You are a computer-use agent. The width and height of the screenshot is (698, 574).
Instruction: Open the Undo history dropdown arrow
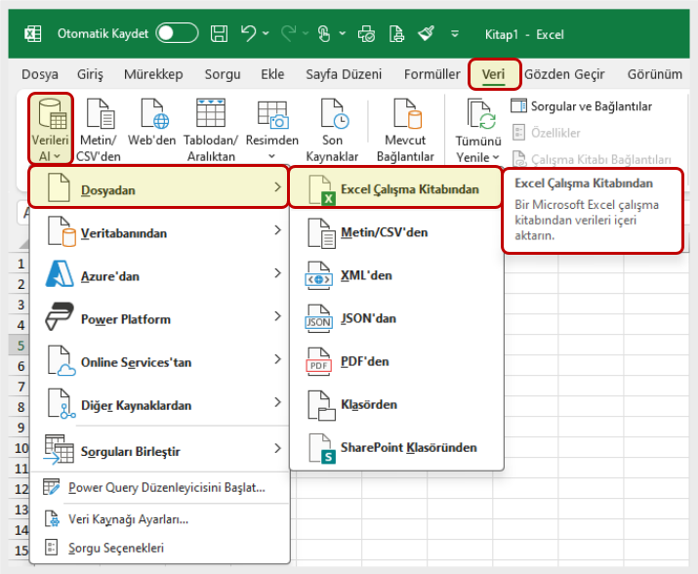[266, 33]
